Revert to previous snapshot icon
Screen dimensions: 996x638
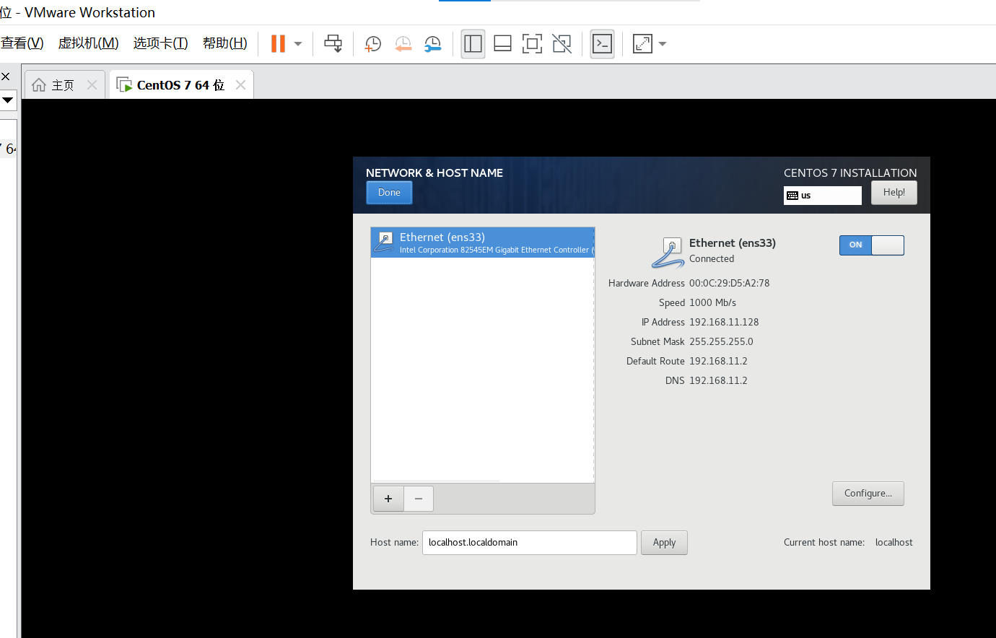pos(403,44)
